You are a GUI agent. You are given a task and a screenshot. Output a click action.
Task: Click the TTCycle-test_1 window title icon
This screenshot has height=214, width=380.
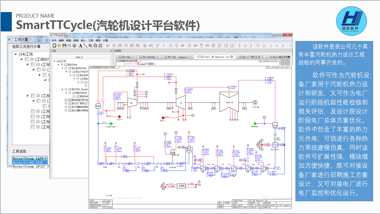pyautogui.click(x=52, y=36)
